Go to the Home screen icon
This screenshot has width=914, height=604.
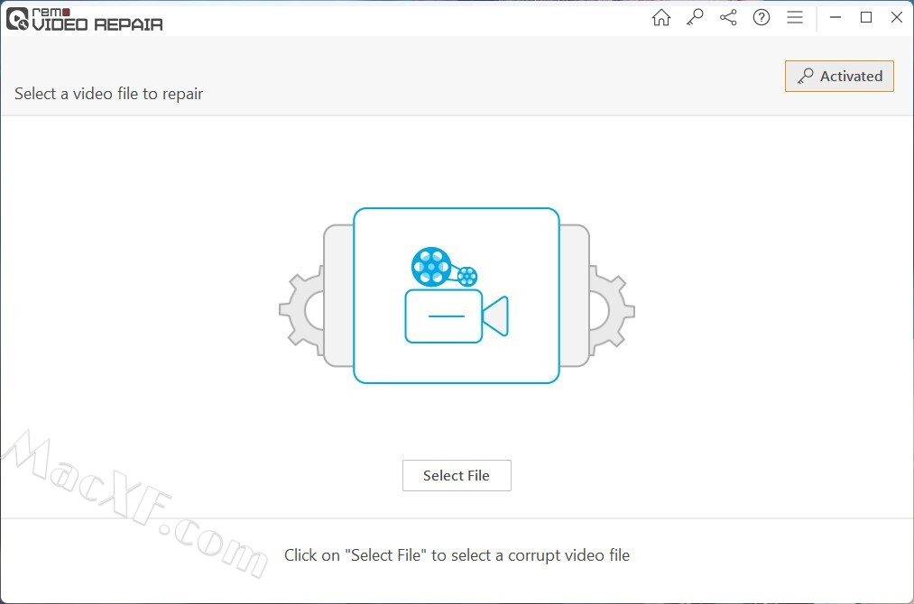(661, 17)
